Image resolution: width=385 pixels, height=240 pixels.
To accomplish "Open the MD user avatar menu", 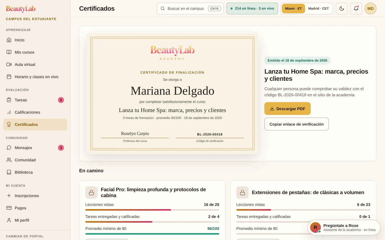I will click(371, 9).
